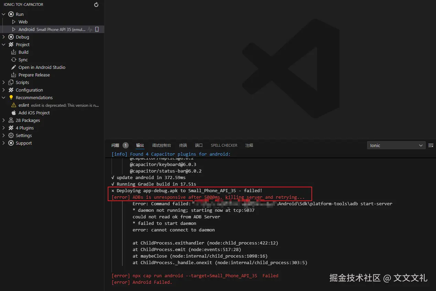Image resolution: width=436 pixels, height=291 pixels.
Task: Click the output panel list filter icon
Action: pyautogui.click(x=430, y=145)
